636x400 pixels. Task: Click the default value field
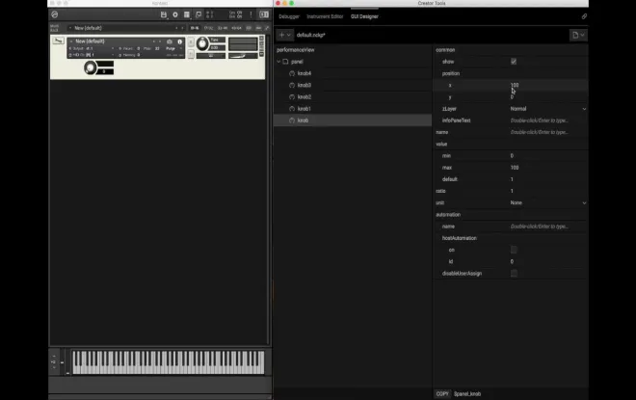click(x=547, y=179)
